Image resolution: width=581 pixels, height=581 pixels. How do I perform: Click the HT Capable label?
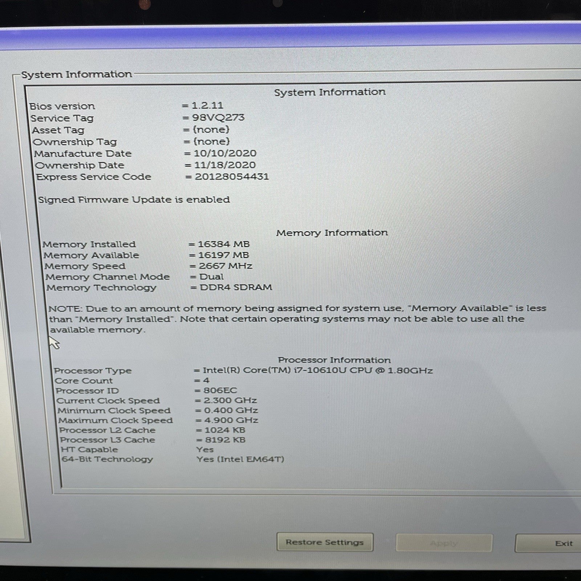tap(89, 450)
